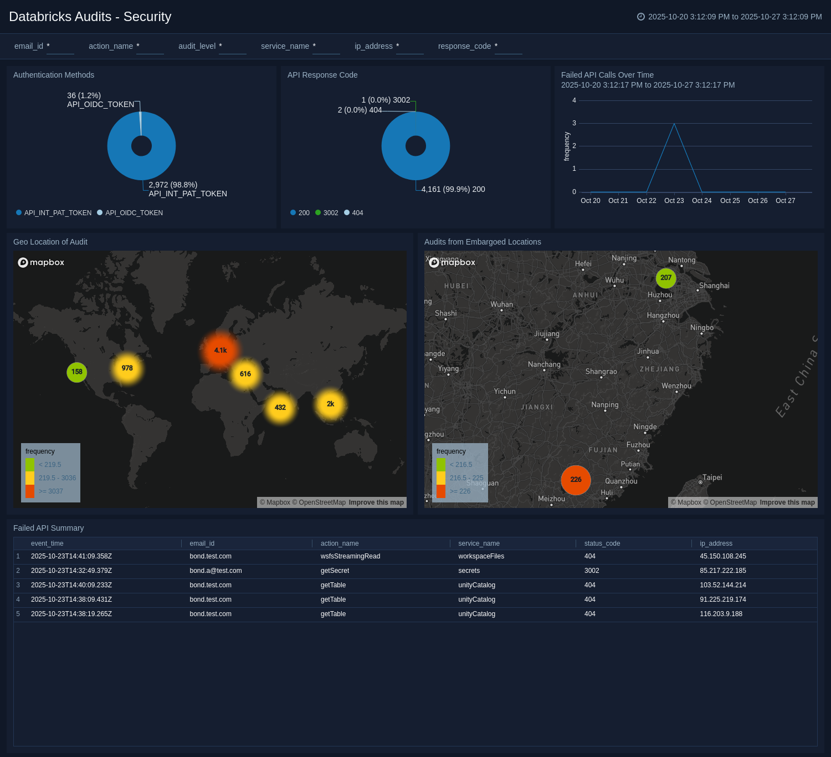Click the 978 cluster marker over North America
This screenshot has height=757, width=831.
127,367
